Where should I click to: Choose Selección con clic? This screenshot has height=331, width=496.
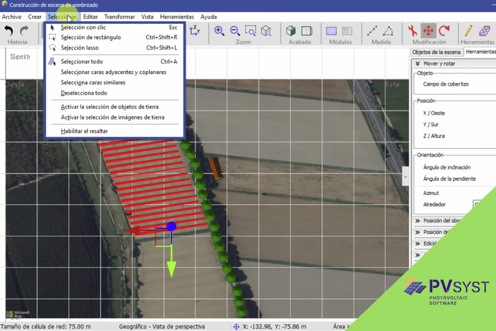pos(114,27)
